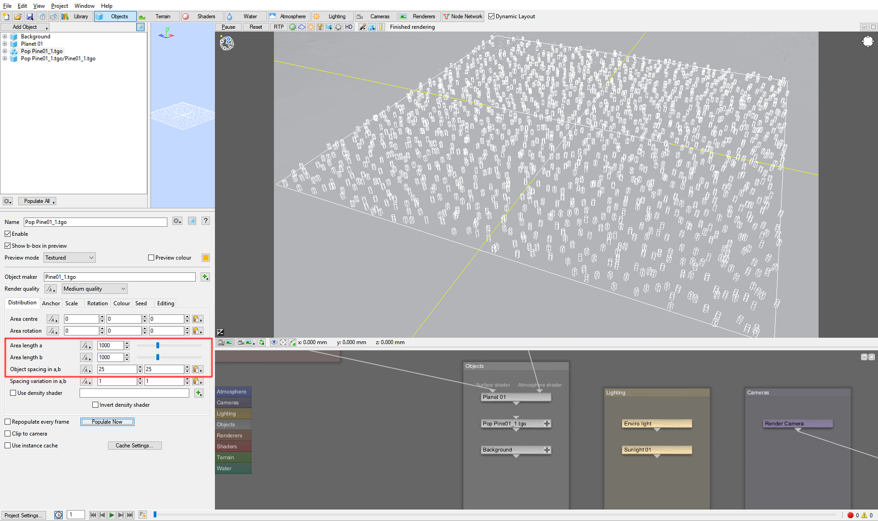Image resolution: width=878 pixels, height=521 pixels.
Task: Open the Add Object dropdown
Action: (25, 27)
